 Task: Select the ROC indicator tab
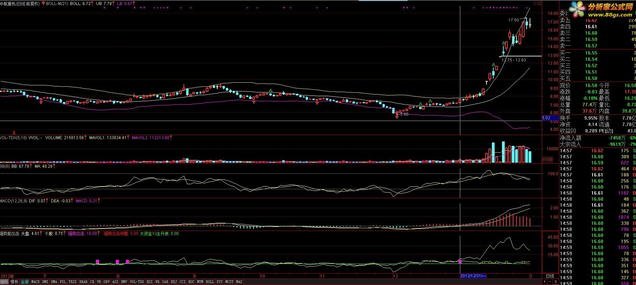pyautogui.click(x=192, y=282)
